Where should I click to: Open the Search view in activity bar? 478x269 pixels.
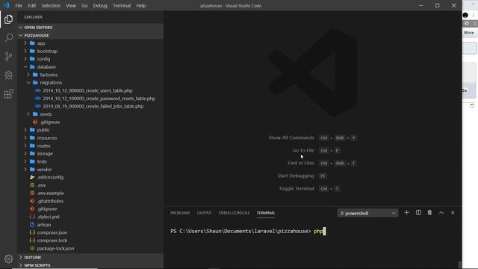[8, 38]
